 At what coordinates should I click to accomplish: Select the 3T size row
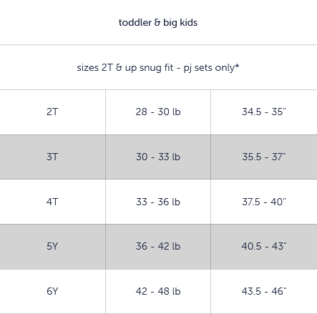click(x=158, y=157)
